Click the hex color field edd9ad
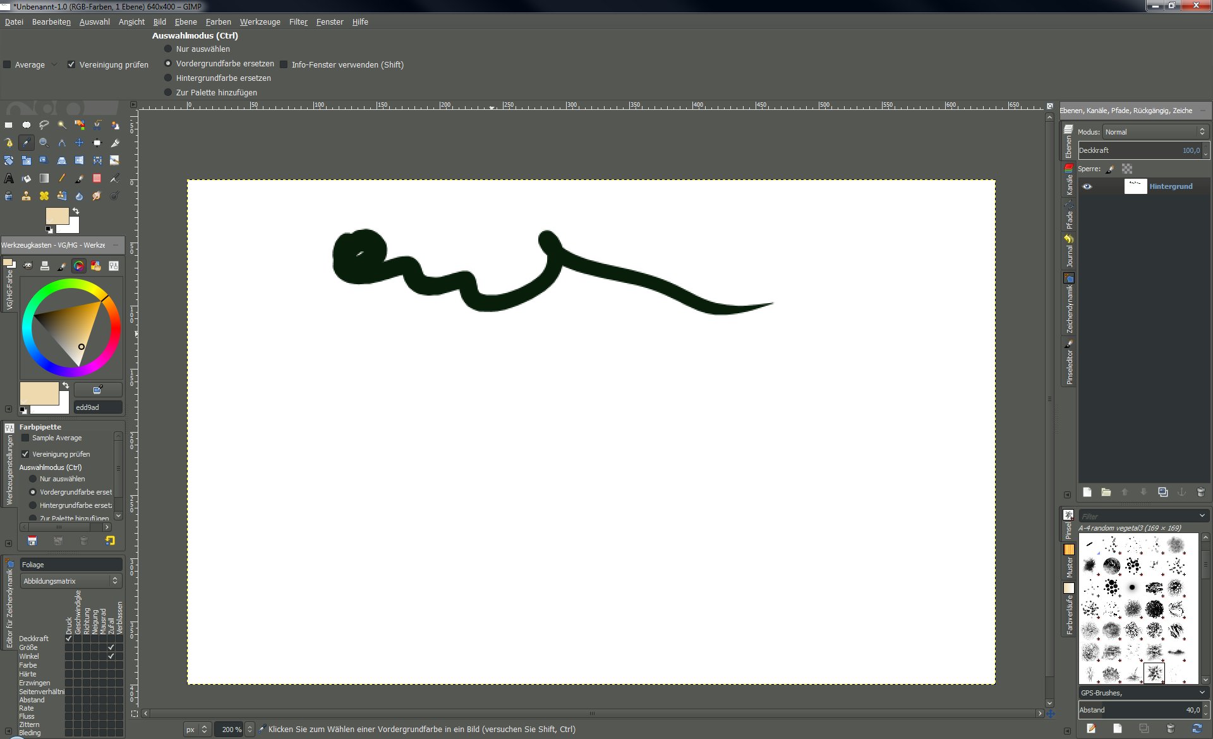 coord(98,407)
